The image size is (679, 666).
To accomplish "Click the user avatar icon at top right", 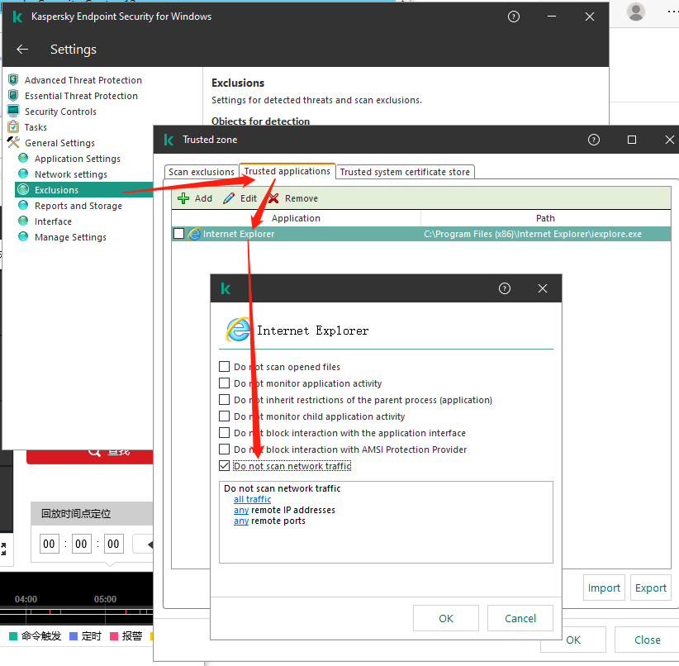I will tap(636, 12).
